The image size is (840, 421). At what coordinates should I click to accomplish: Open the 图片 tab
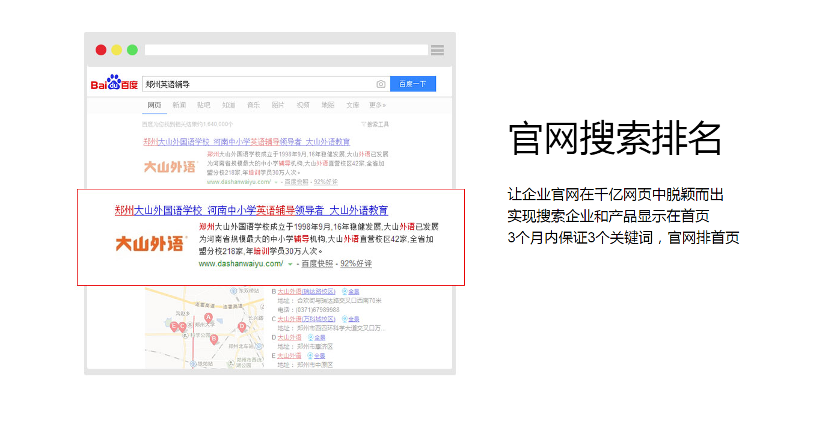tap(278, 105)
